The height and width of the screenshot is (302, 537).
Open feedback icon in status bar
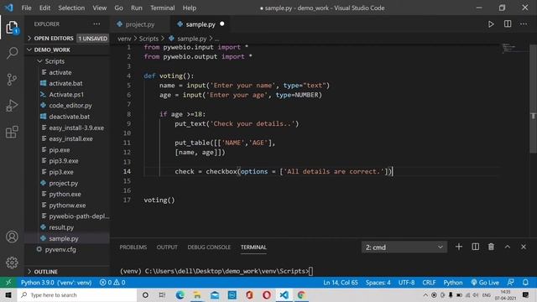pyautogui.click(x=511, y=283)
